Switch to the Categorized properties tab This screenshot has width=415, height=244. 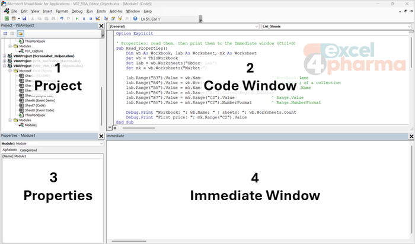tap(28, 150)
